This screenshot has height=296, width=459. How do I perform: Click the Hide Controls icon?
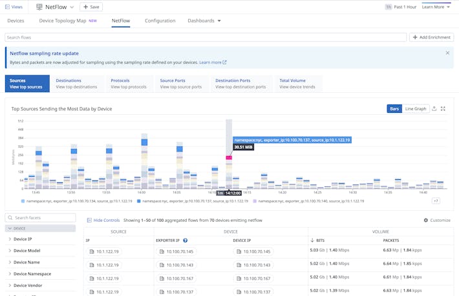coord(90,220)
